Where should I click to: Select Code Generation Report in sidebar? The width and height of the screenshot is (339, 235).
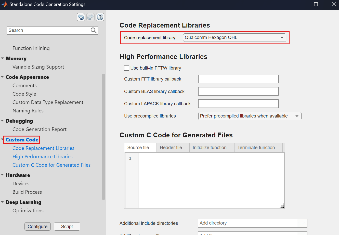[40, 129]
